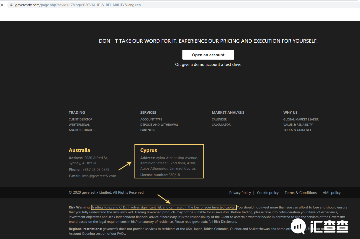Click the info@geverestfx.com email address
Screen dimensions: 360x239
[99, 176]
